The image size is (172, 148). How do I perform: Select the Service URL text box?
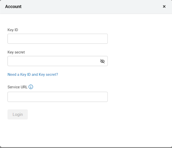point(58,97)
